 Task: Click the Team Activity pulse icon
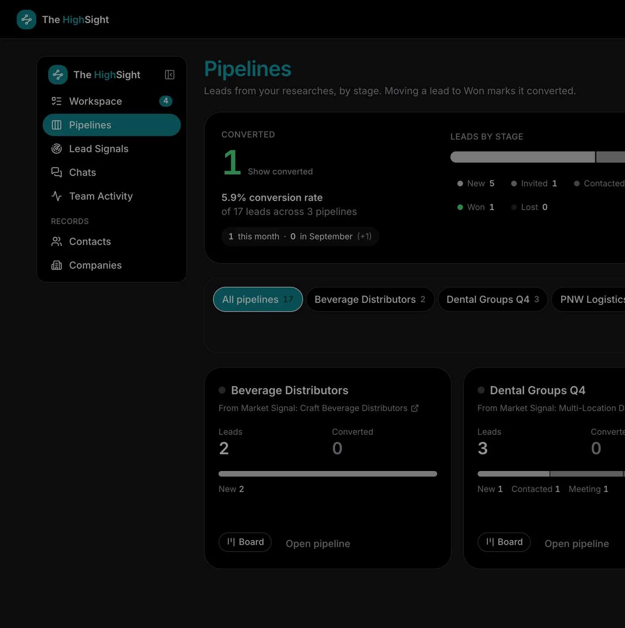pos(57,196)
